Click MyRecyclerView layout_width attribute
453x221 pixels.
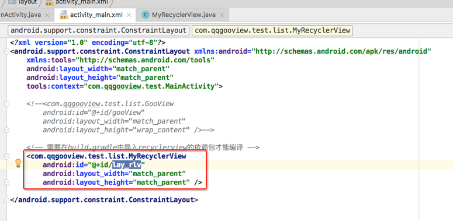tap(115, 173)
